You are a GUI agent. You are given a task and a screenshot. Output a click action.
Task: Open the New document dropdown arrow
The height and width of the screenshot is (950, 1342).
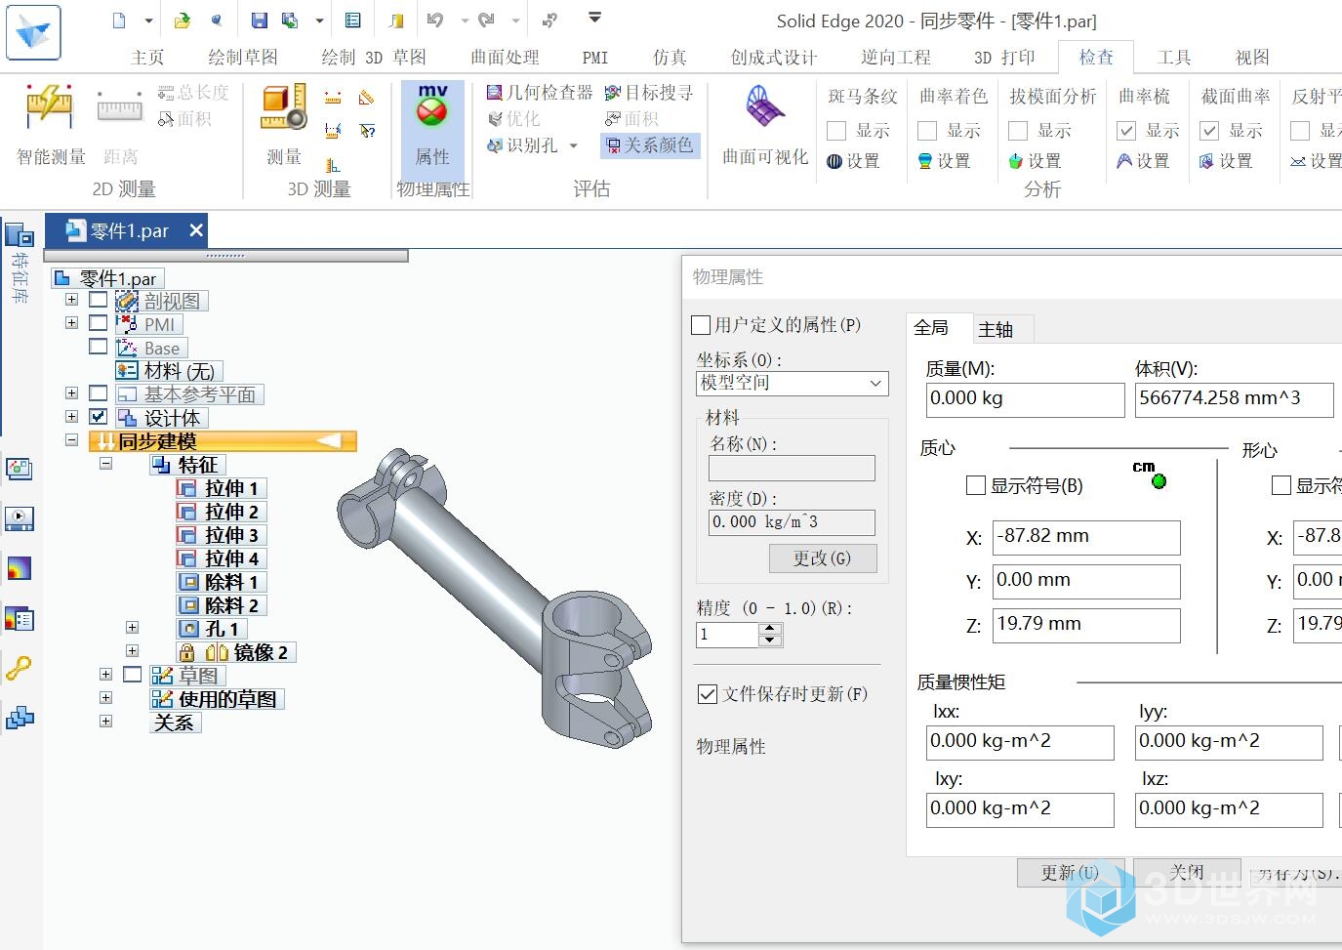148,21
